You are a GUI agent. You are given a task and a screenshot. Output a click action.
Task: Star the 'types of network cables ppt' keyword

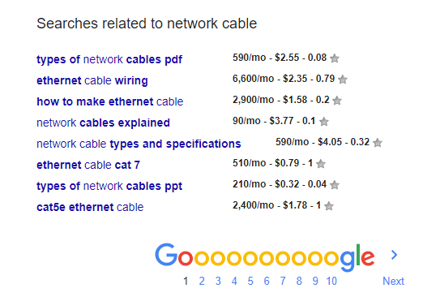point(335,185)
